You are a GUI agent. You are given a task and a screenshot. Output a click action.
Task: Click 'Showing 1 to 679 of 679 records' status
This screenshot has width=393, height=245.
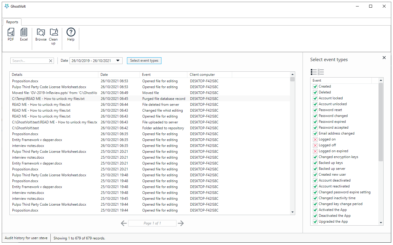pos(79,238)
